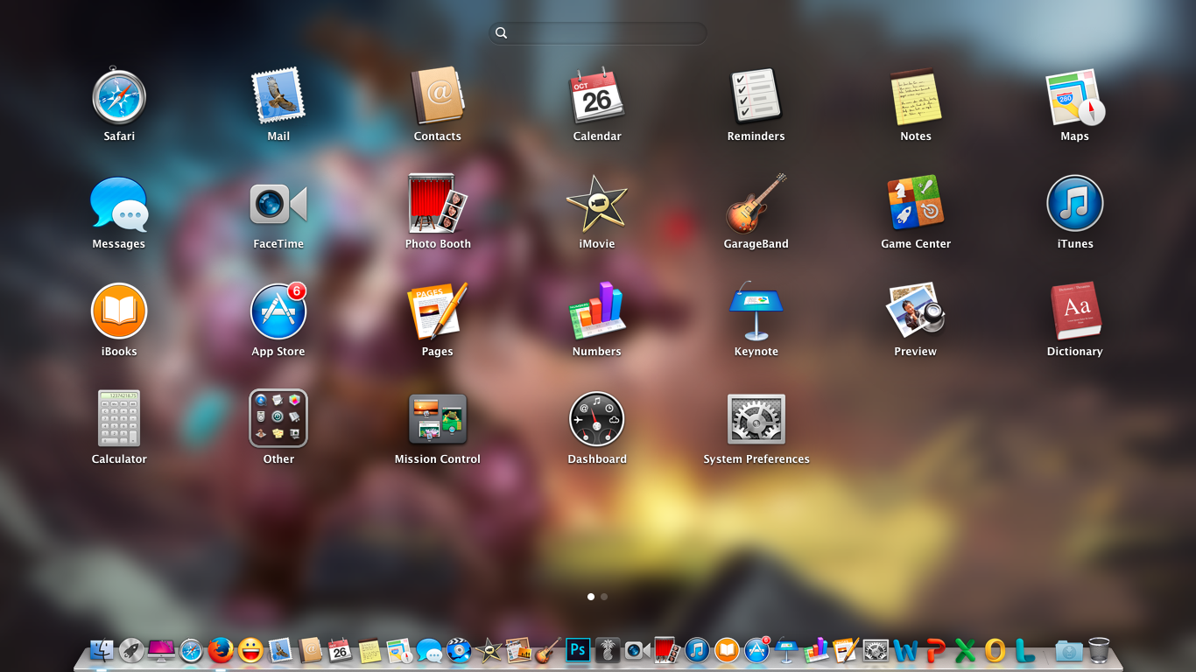Open the Downloads folder stack in Dock
1196x672 pixels.
[x=1068, y=651]
